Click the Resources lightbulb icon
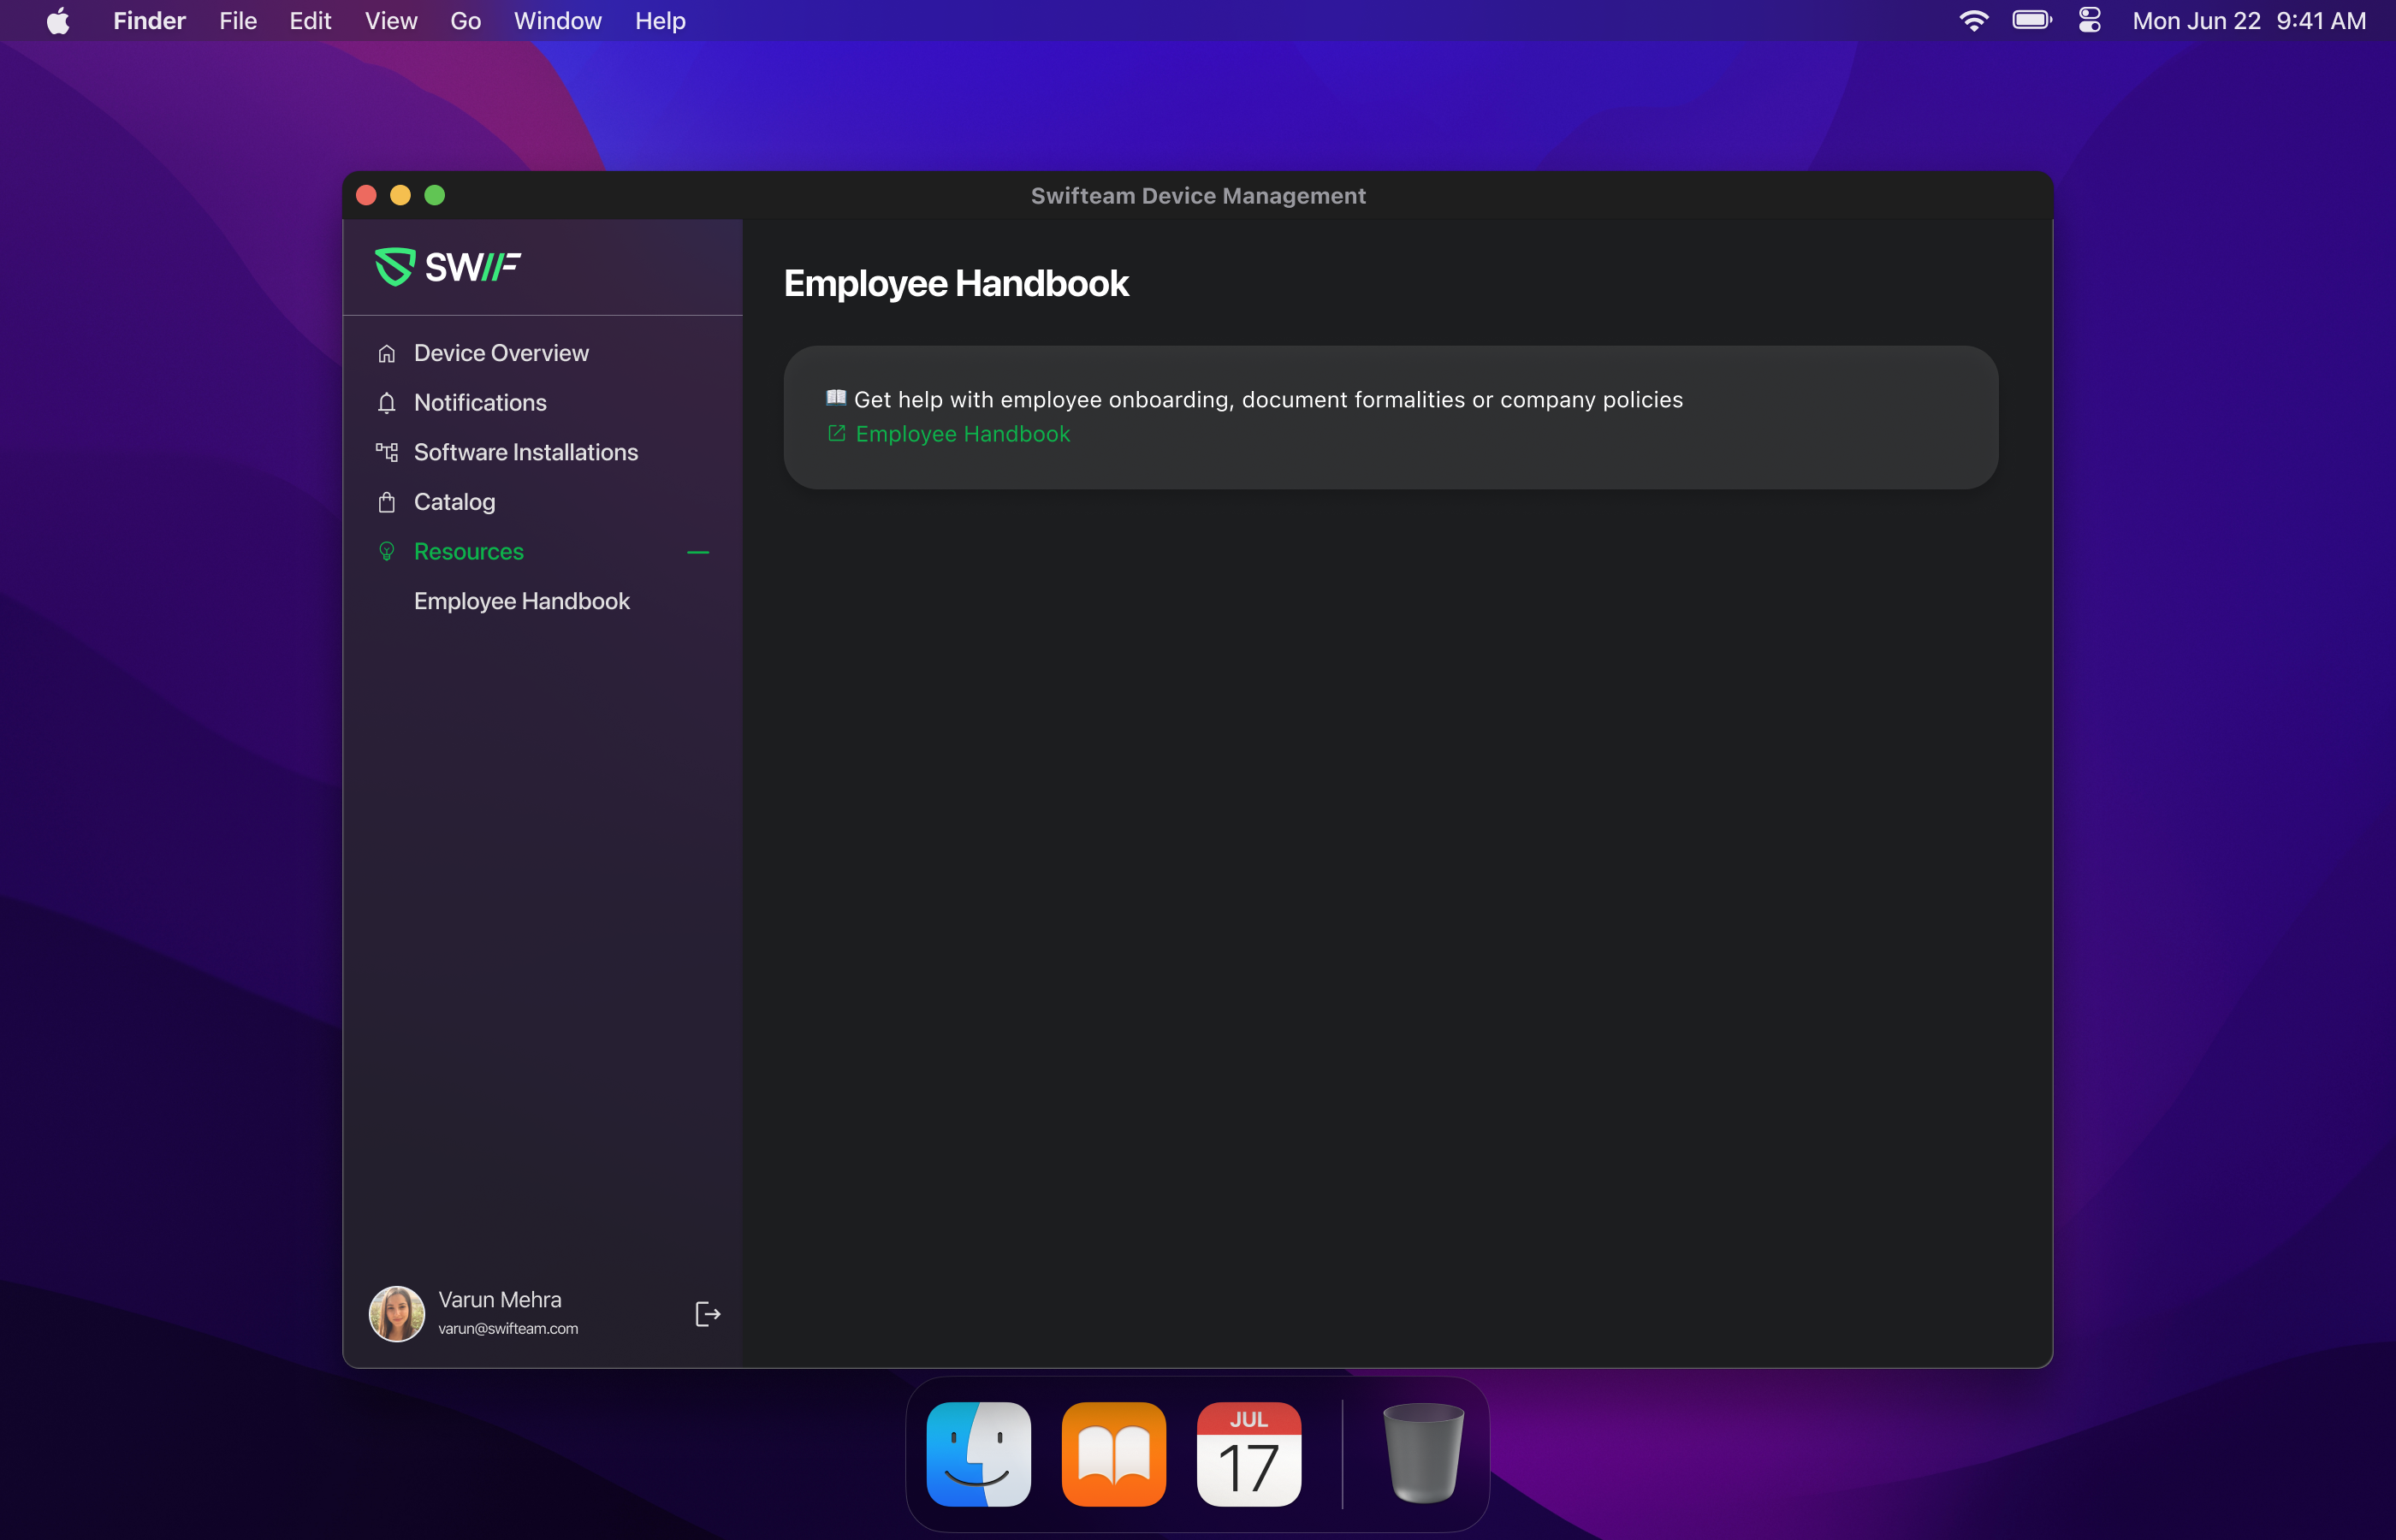2396x1540 pixels. [387, 552]
